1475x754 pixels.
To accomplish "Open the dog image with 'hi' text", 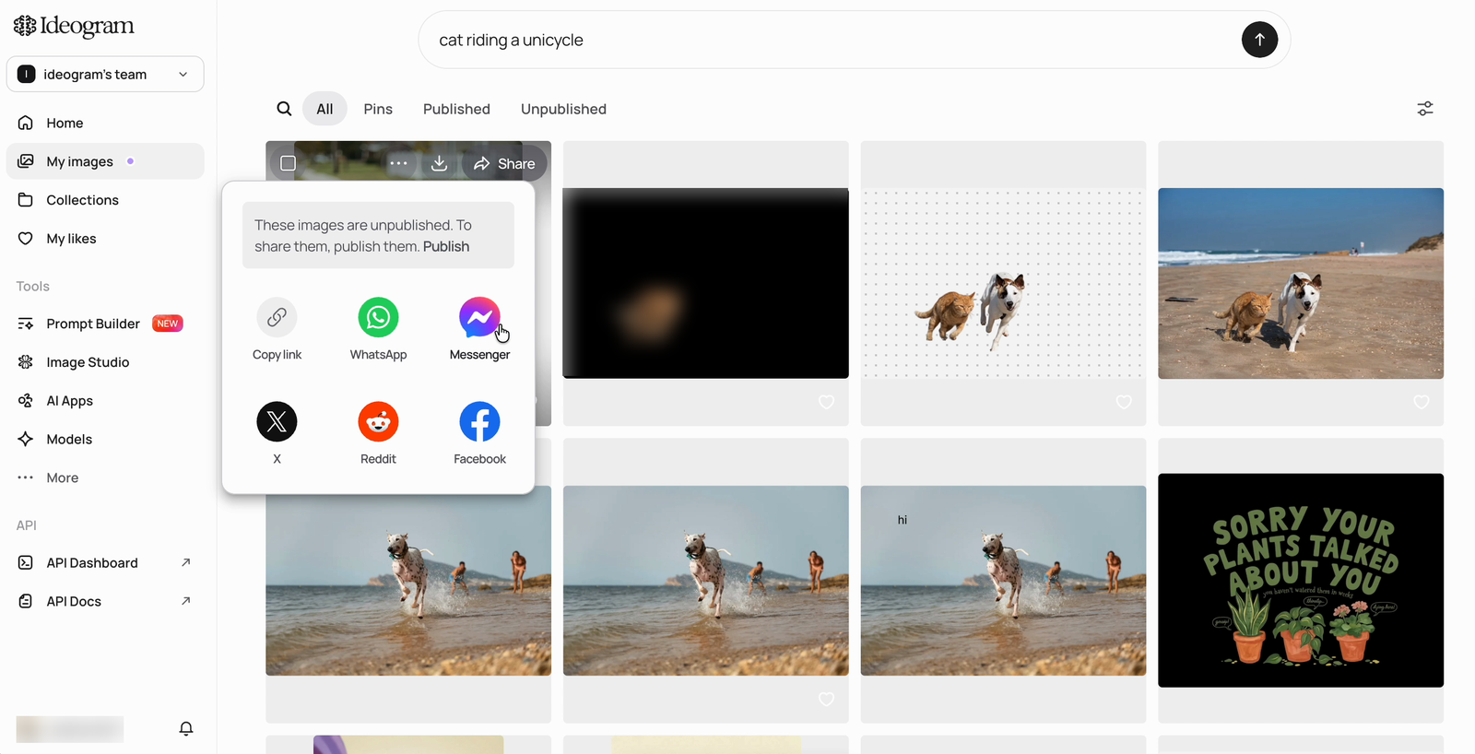I will coord(1003,581).
